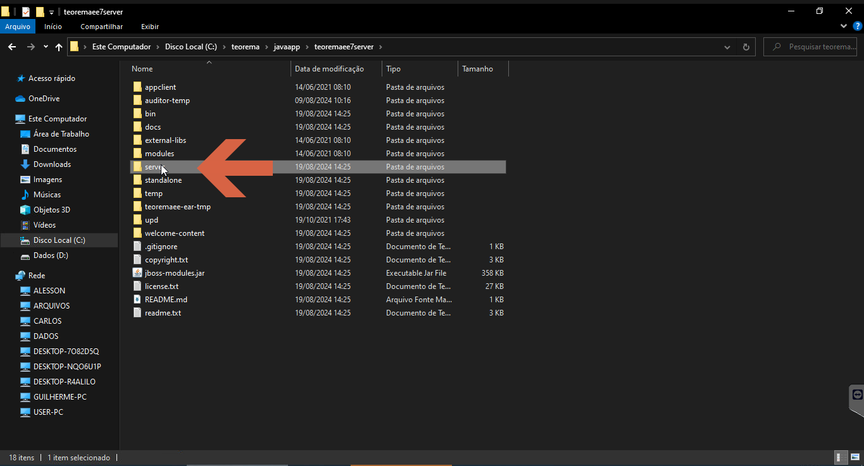
Task: Select Rede in the navigation pane
Action: click(37, 276)
